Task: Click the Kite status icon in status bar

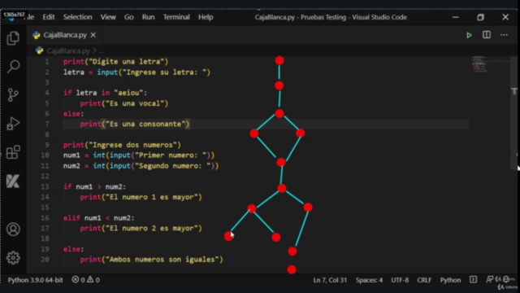Action: coord(473,280)
